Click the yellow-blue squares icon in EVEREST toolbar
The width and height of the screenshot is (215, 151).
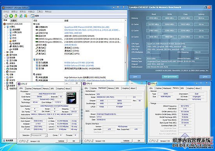click(x=26, y=16)
